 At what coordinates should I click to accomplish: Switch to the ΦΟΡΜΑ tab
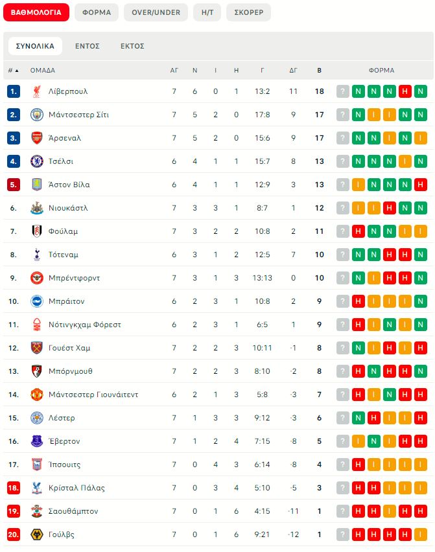tap(97, 12)
